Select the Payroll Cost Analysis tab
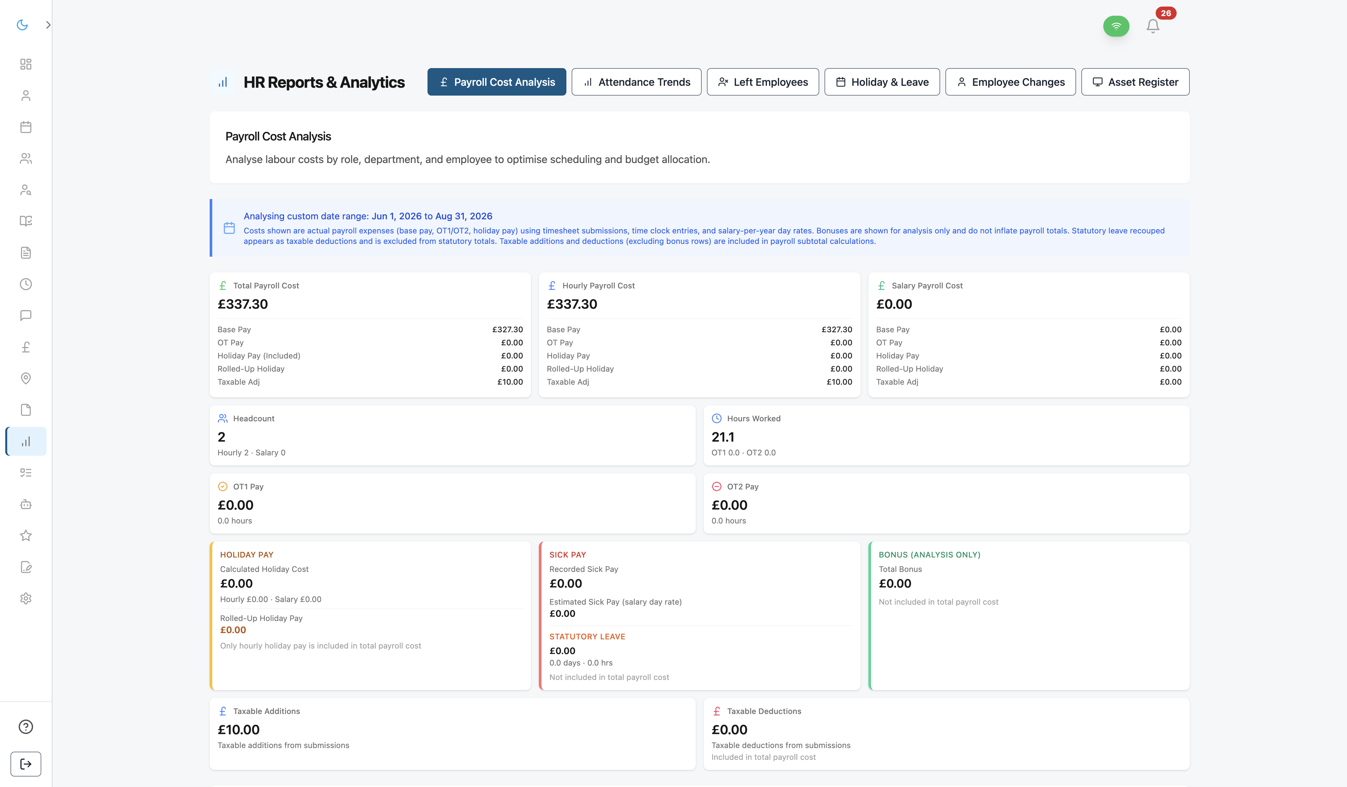Image resolution: width=1347 pixels, height=787 pixels. 497,82
